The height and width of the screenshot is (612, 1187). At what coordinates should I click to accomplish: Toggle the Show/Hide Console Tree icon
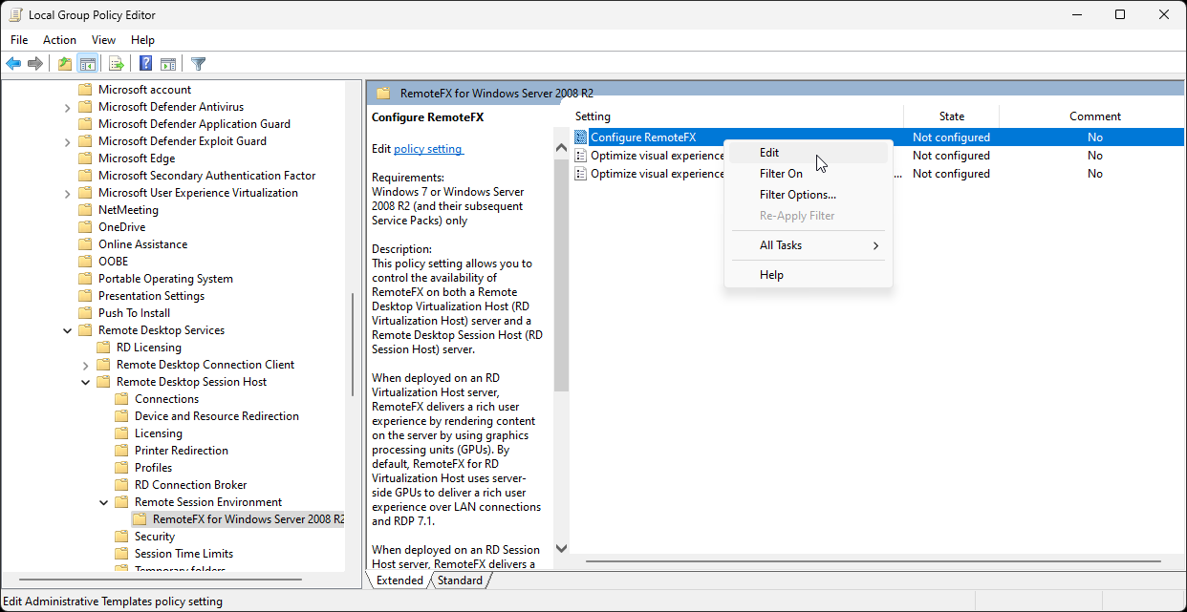click(88, 63)
